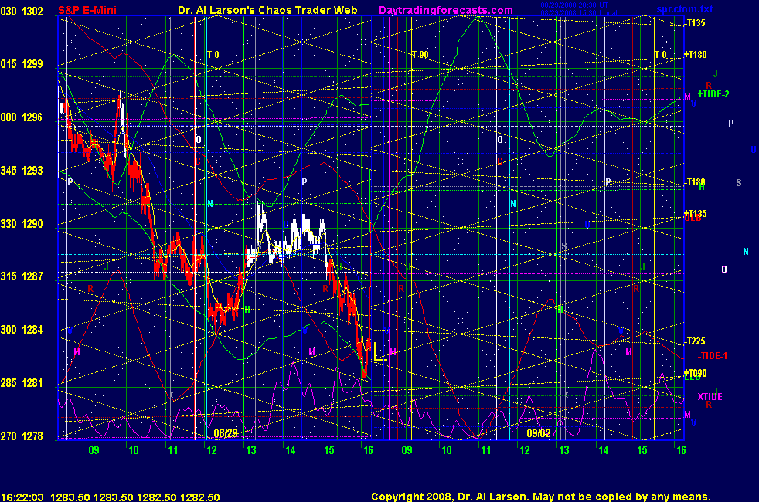The height and width of the screenshot is (502, 759).
Task: Select the 'S&P E-Mini' chart title
Action: 87,10
